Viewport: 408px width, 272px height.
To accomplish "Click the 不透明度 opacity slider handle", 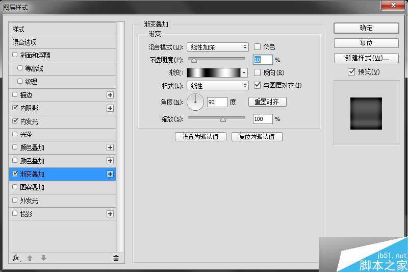I will (194, 60).
